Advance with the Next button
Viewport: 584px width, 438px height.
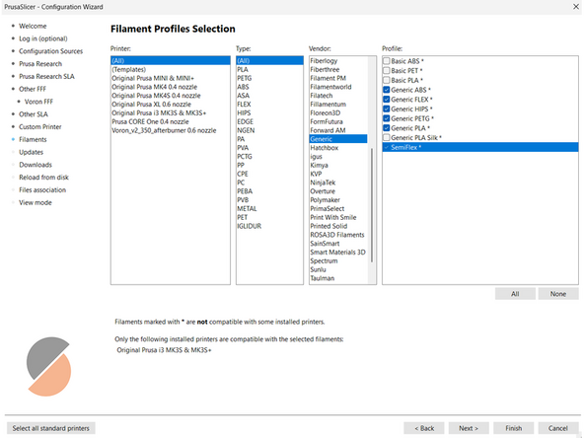469,428
